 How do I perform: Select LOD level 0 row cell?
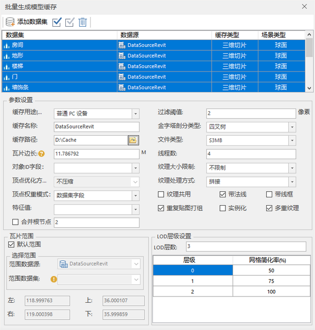pyautogui.click(x=193, y=270)
